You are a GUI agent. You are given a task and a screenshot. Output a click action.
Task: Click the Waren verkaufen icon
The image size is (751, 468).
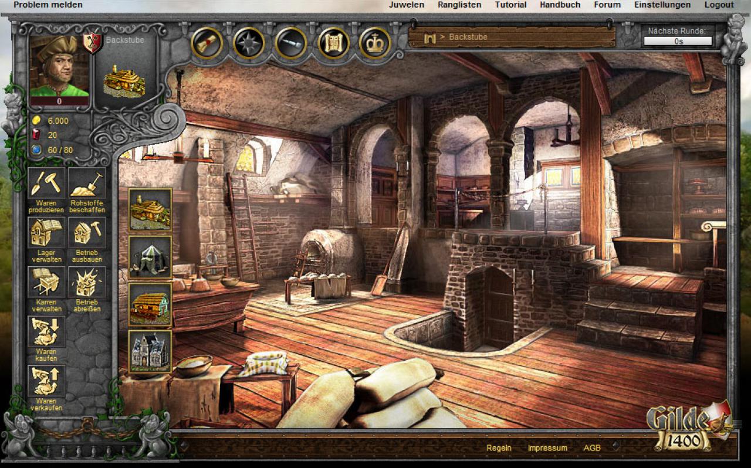pos(47,381)
